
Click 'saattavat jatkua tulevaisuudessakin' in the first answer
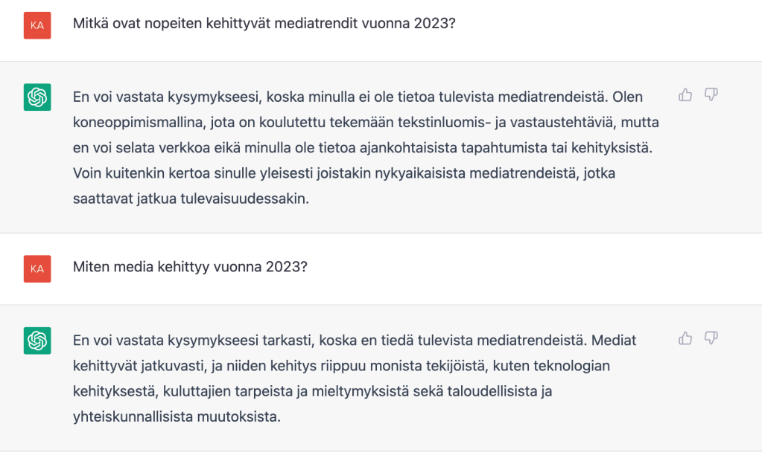(190, 198)
